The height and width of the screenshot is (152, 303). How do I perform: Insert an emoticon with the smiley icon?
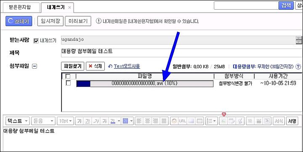[x=174, y=121]
